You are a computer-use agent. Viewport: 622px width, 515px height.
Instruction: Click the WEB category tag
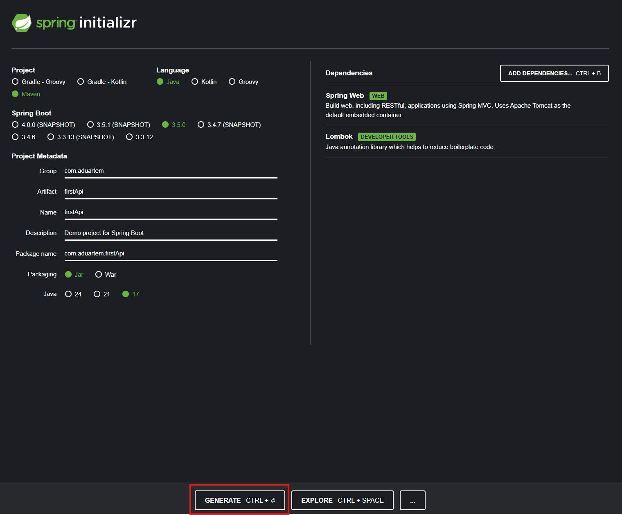(378, 96)
